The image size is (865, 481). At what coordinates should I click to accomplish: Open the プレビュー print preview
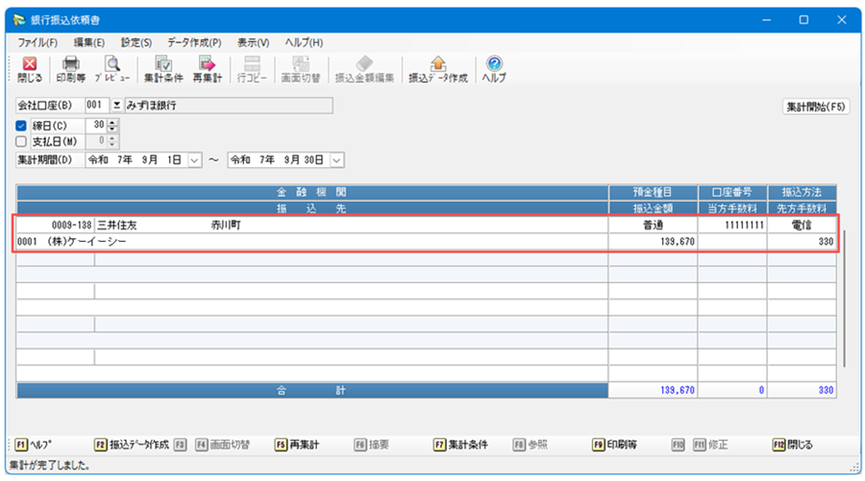112,68
